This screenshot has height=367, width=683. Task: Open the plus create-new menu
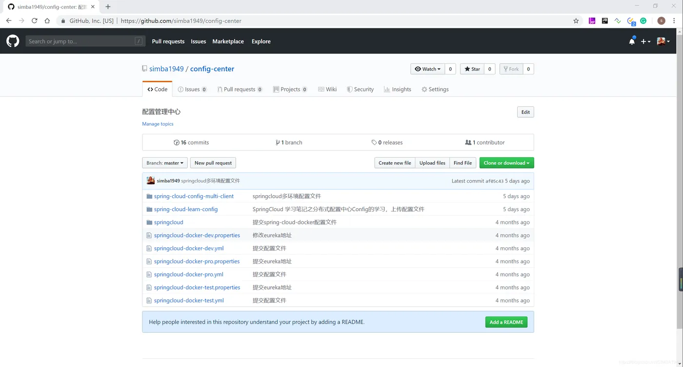tap(645, 41)
